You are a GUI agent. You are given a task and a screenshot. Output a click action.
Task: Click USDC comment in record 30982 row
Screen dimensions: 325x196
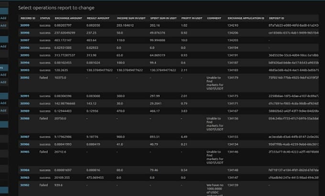pyautogui.click(x=215, y=190)
